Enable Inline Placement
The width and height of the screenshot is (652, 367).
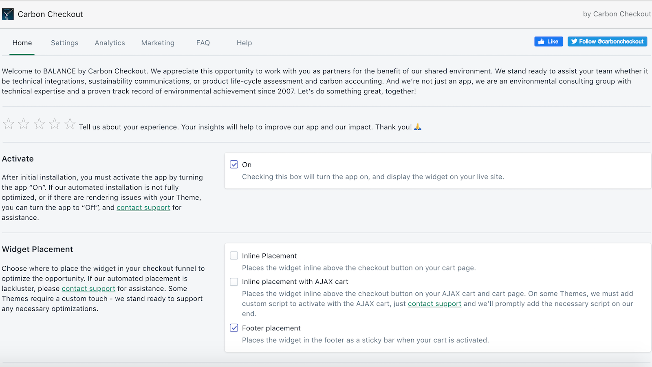click(234, 255)
